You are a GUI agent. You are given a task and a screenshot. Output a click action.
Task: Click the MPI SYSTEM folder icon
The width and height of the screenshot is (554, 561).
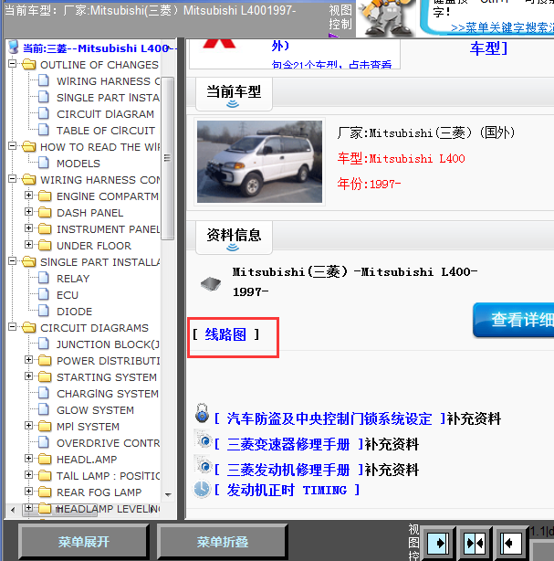click(x=45, y=427)
